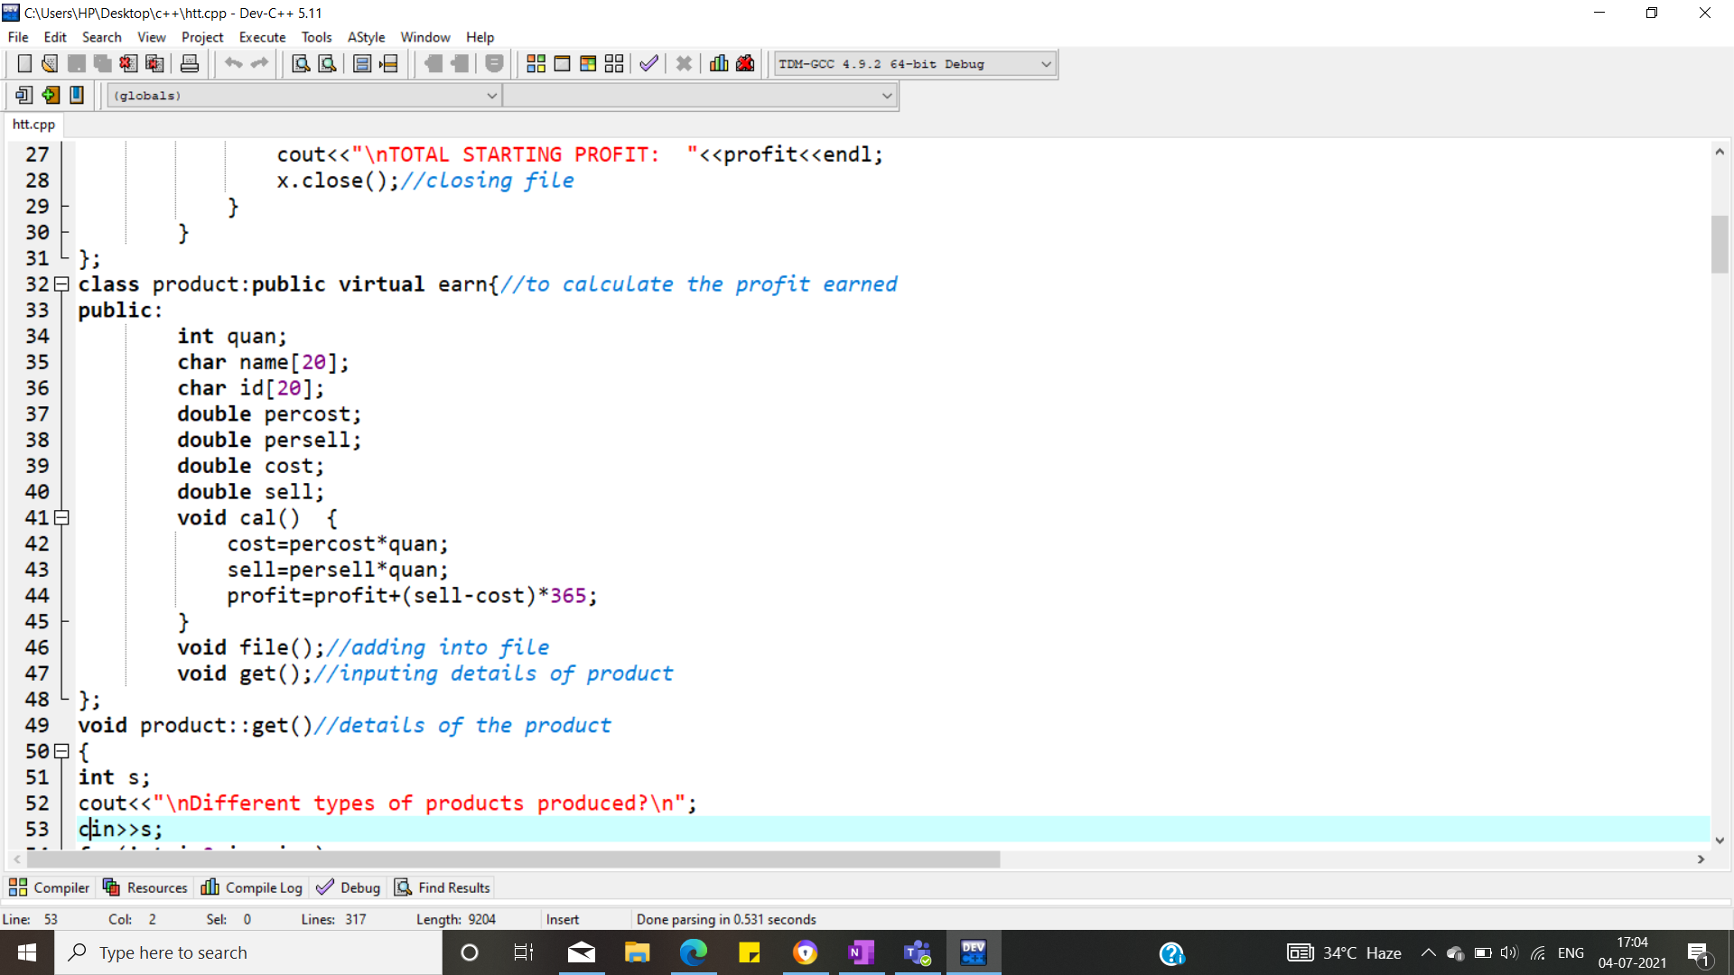Open the (globals) scope dropdown
The image size is (1734, 975).
click(x=491, y=96)
